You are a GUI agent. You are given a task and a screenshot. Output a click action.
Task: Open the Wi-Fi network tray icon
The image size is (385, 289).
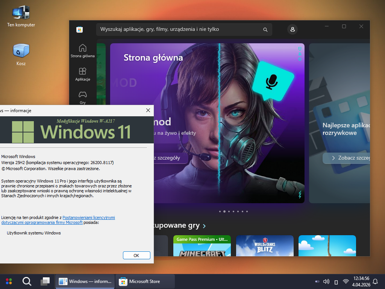pyautogui.click(x=346, y=281)
